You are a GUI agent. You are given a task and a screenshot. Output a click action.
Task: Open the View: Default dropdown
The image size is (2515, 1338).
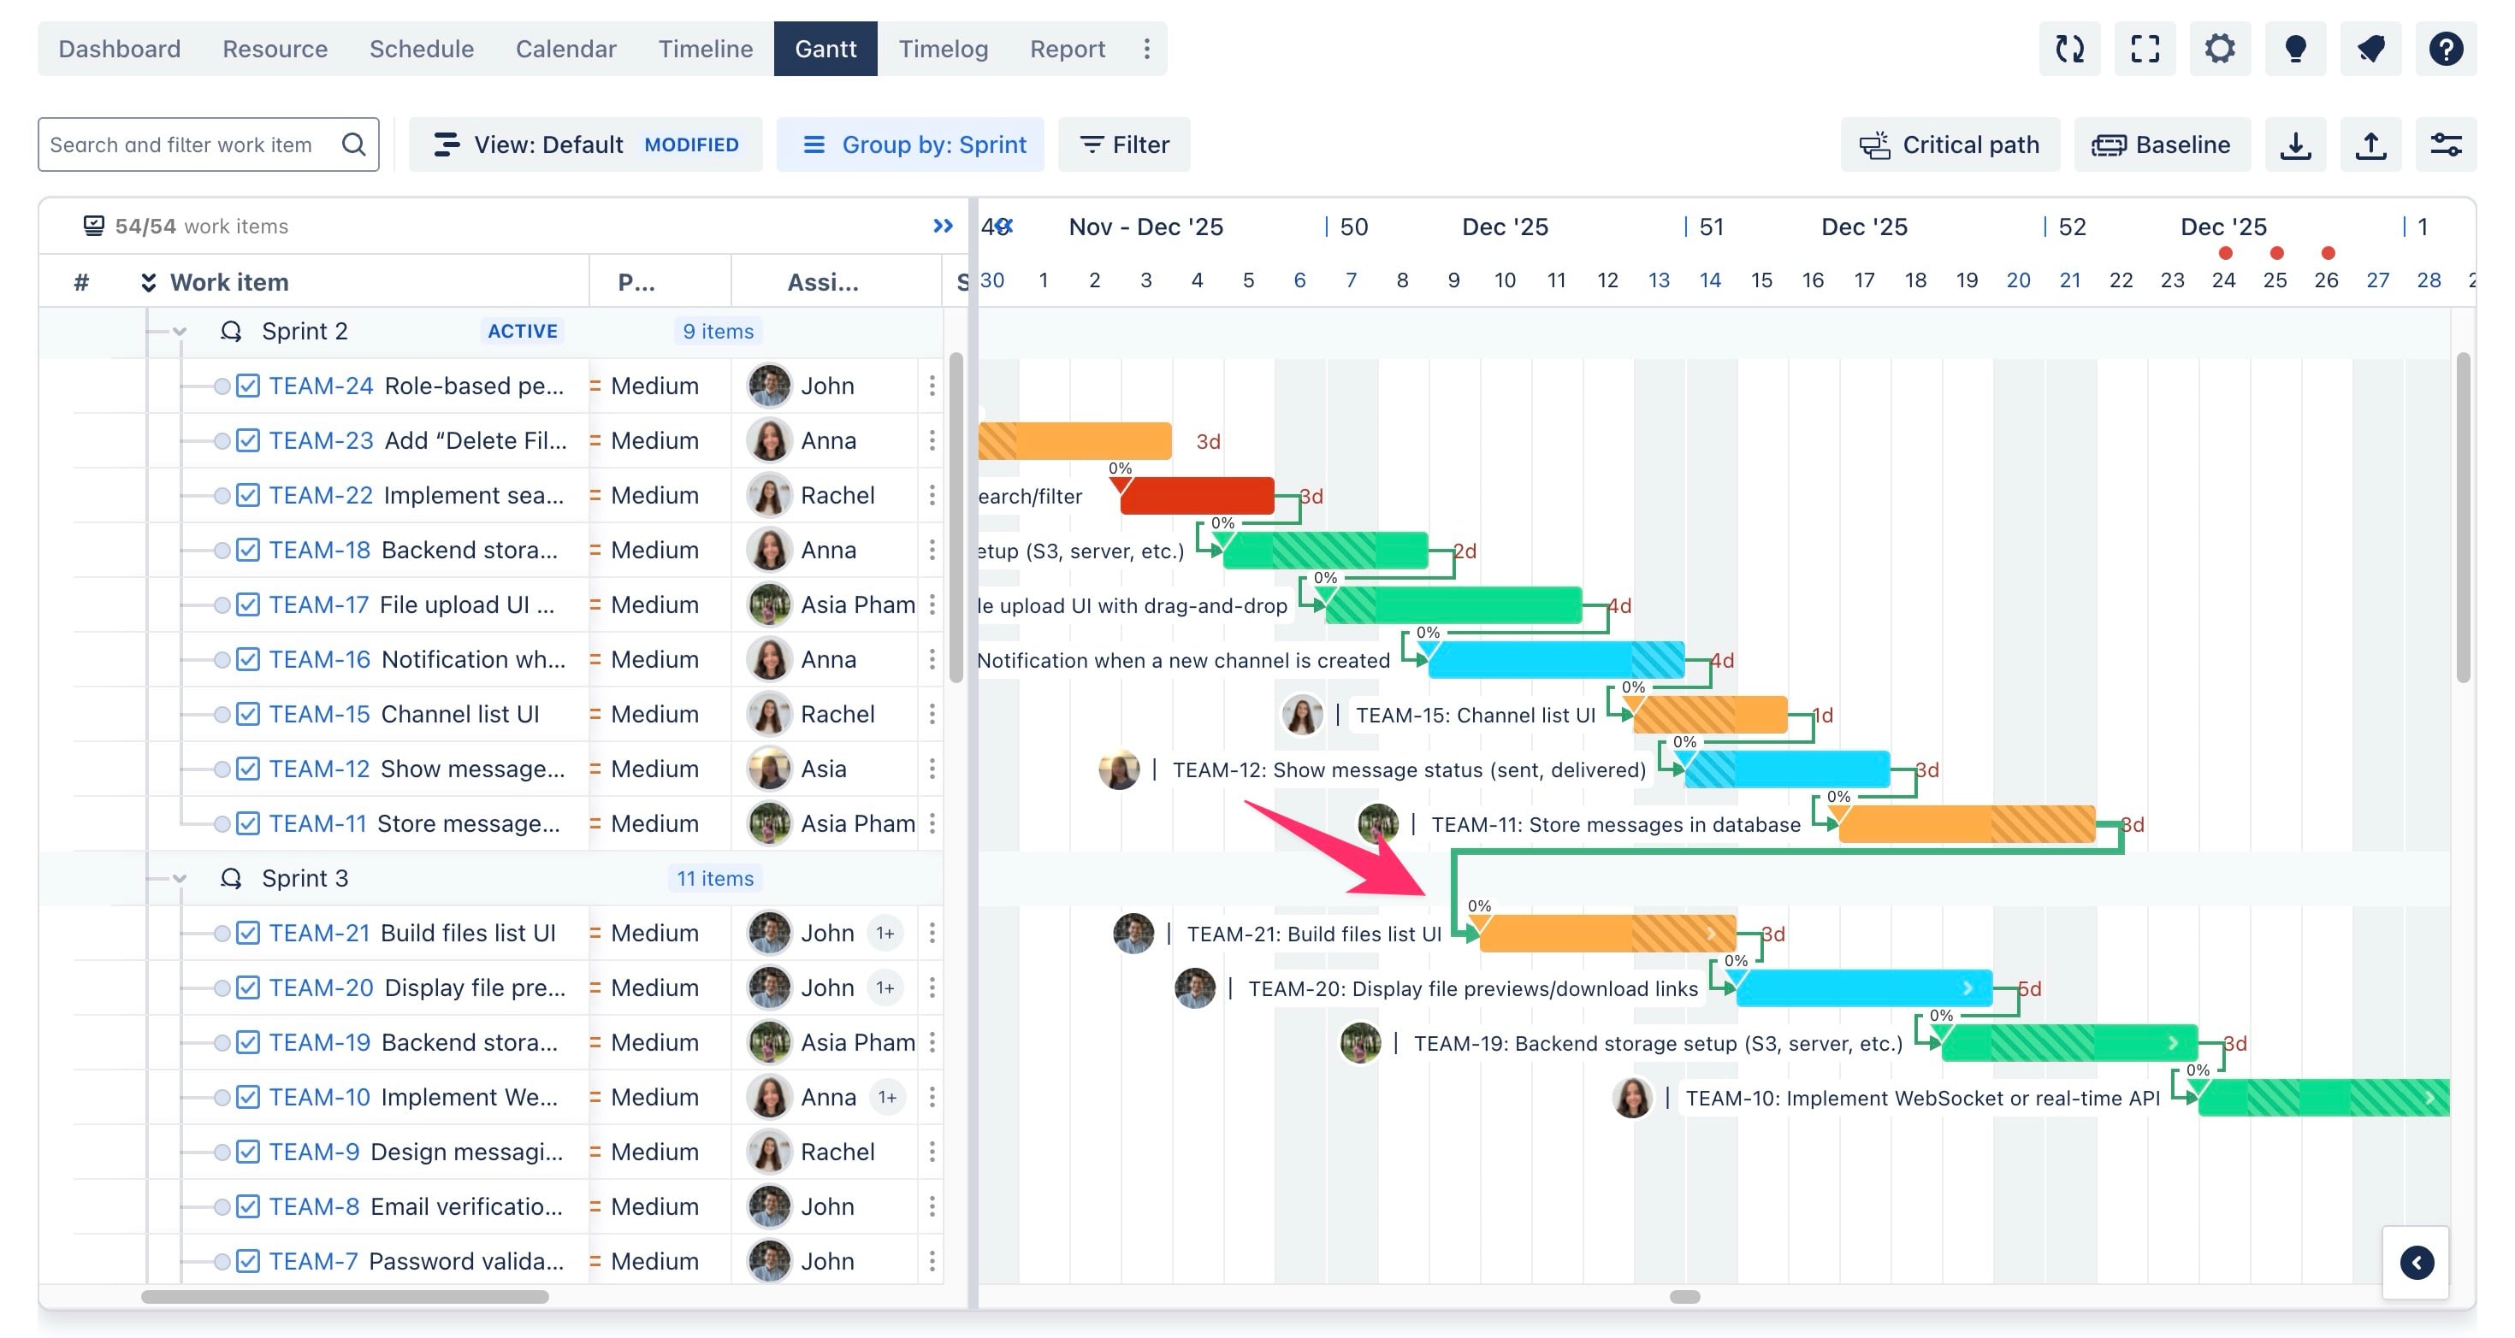point(586,144)
